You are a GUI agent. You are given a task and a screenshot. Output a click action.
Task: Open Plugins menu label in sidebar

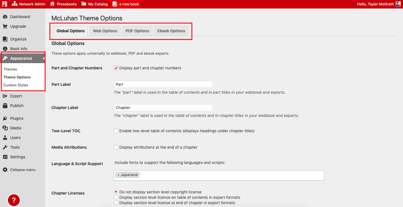(17, 118)
